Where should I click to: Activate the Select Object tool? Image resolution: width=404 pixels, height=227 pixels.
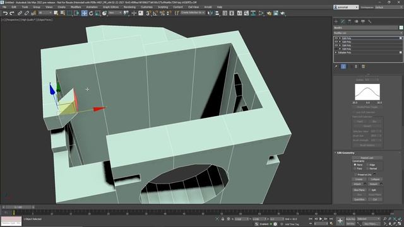(56, 13)
